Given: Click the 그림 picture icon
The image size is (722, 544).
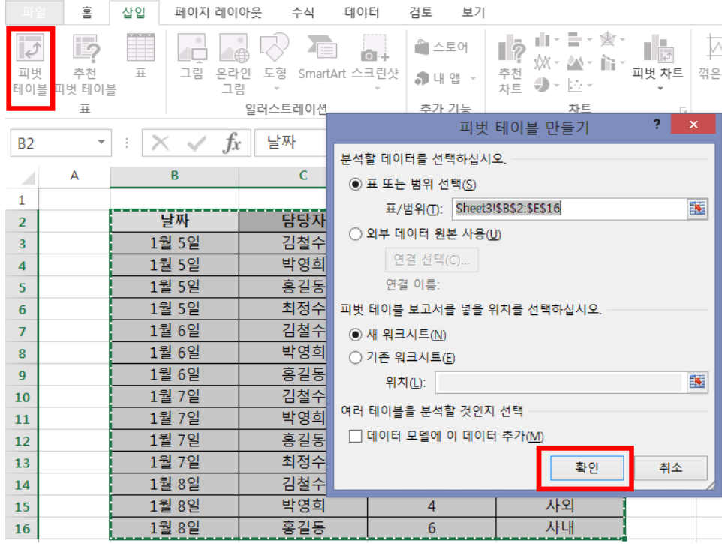Looking at the screenshot, I should pyautogui.click(x=191, y=56).
